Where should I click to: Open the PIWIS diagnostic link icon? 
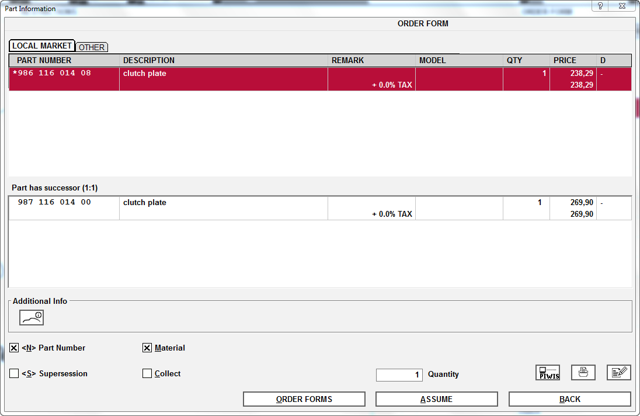click(547, 373)
